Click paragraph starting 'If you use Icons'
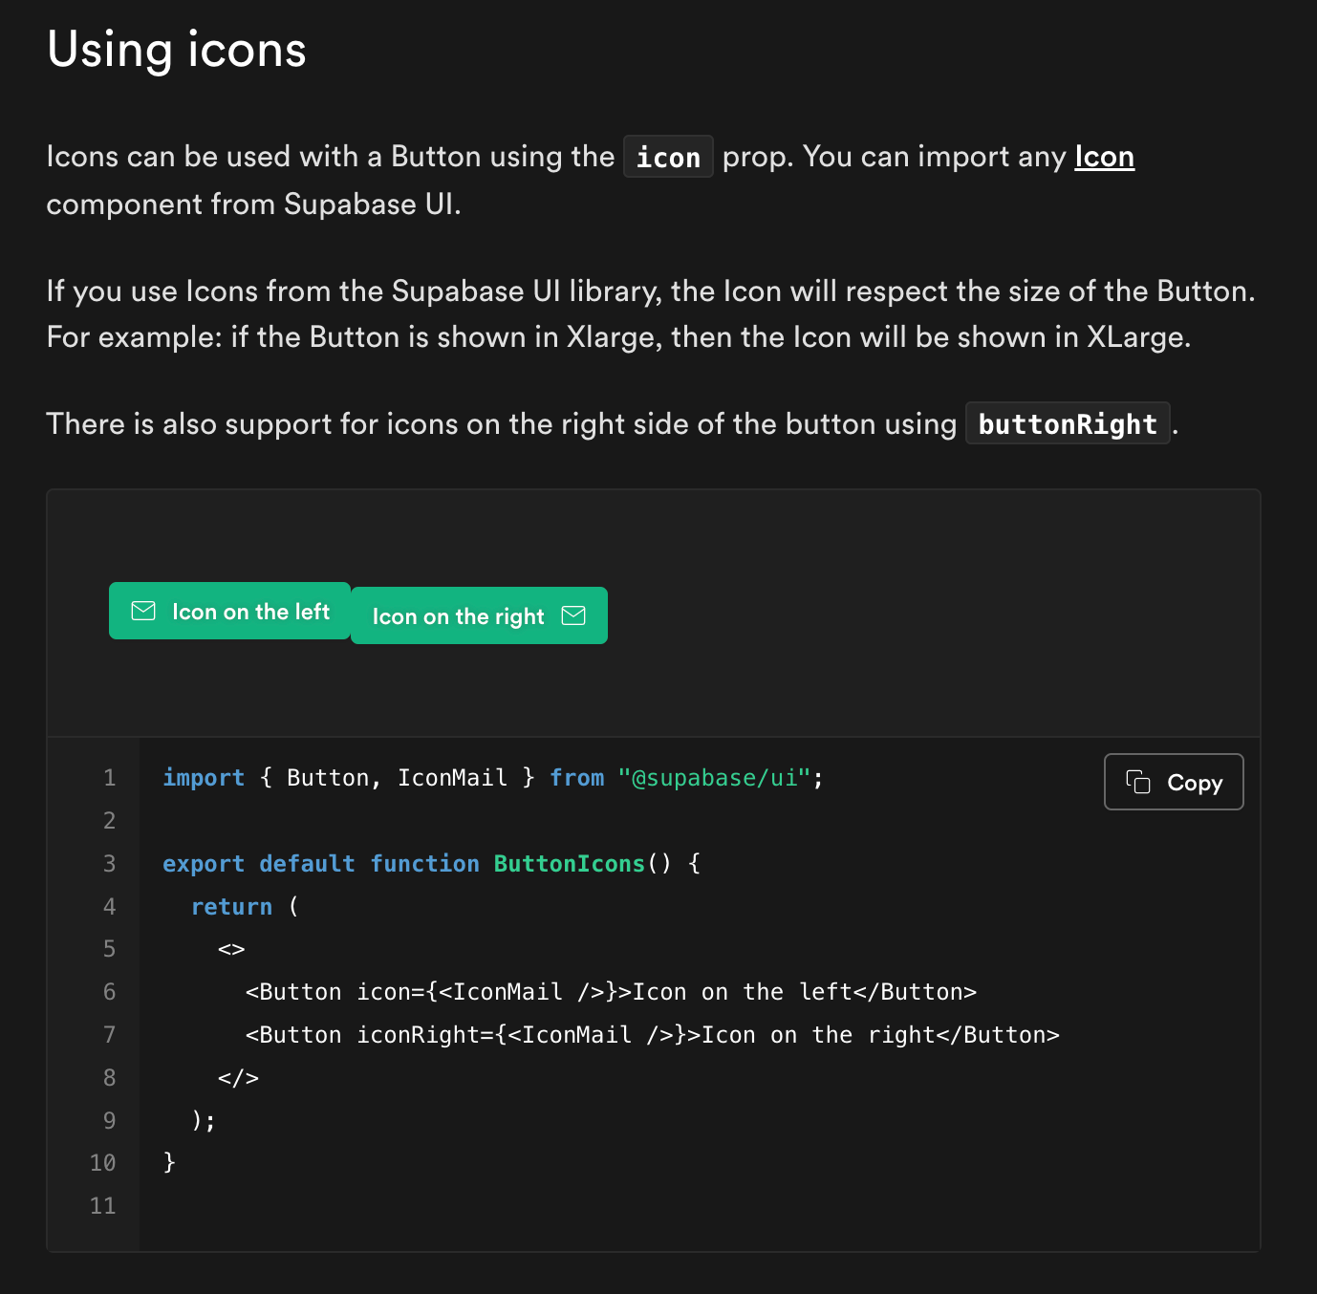The image size is (1317, 1294). tap(651, 314)
